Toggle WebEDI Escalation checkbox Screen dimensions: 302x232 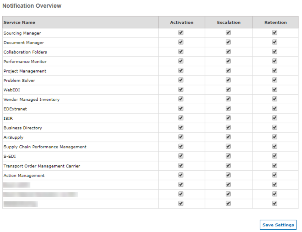[228, 89]
